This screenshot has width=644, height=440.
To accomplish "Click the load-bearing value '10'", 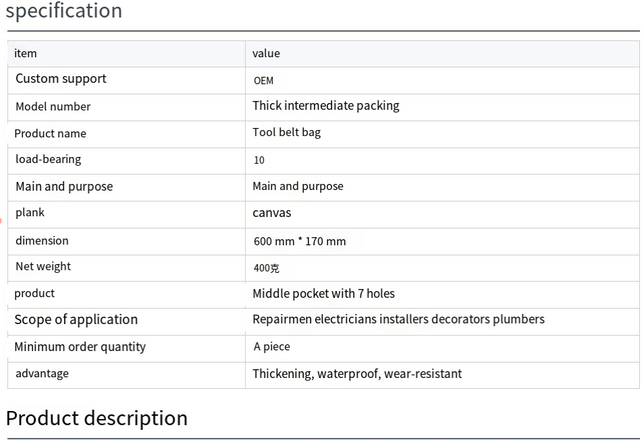I will [259, 160].
